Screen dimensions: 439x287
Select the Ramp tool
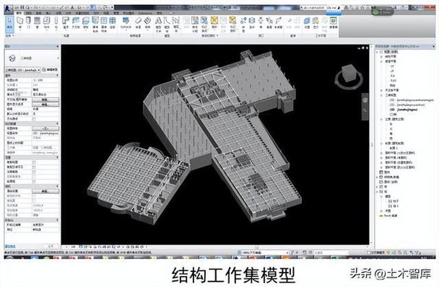139,22
